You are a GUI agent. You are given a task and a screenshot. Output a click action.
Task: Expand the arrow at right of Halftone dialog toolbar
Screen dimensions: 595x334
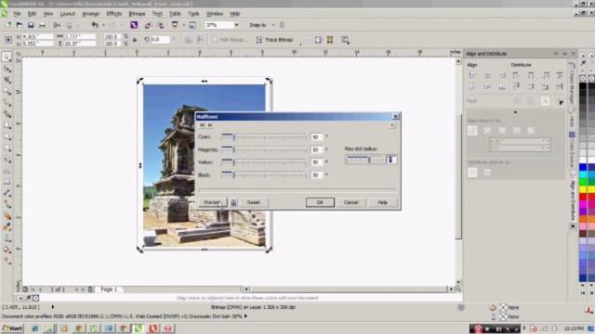pyautogui.click(x=392, y=125)
